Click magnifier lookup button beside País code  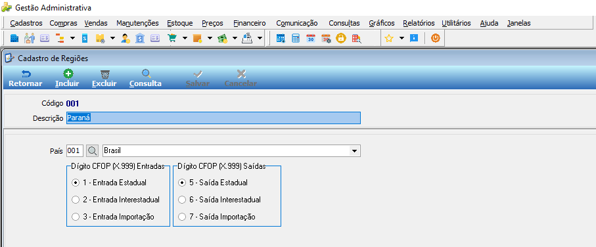tap(93, 151)
